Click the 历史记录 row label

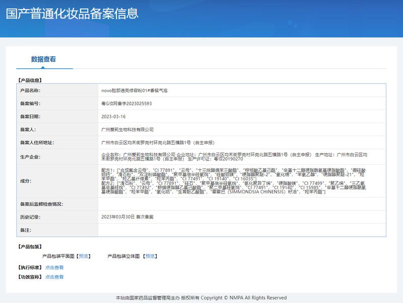(x=30, y=217)
